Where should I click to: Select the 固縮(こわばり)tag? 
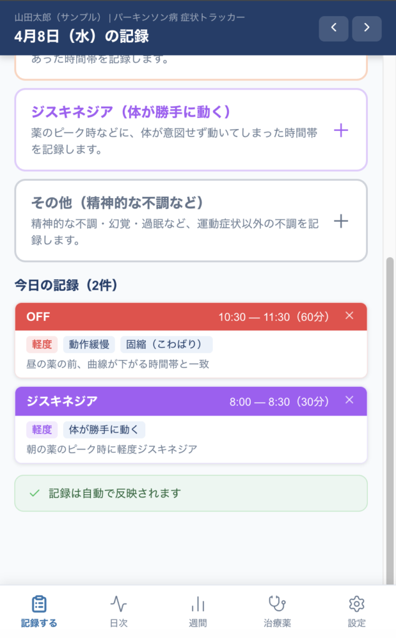[167, 345]
